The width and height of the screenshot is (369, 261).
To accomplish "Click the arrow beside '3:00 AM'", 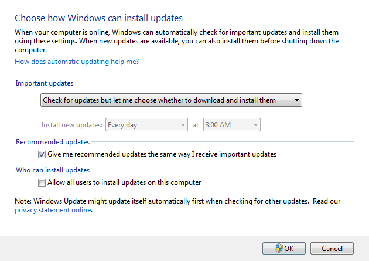I will point(255,125).
